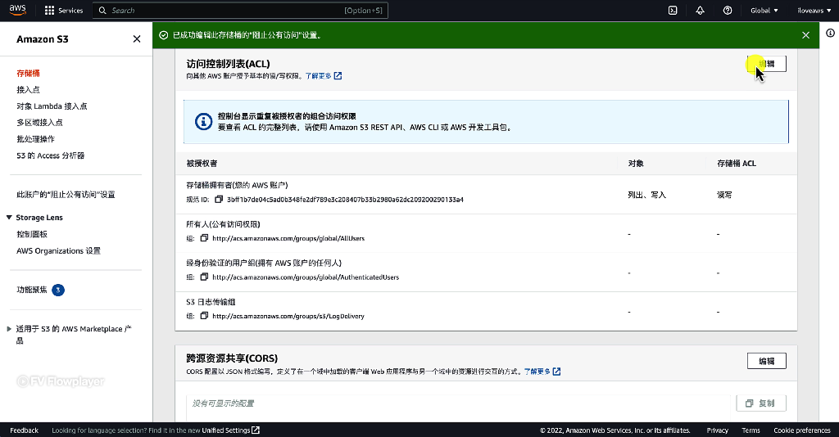Open the AWS home logo

click(17, 10)
